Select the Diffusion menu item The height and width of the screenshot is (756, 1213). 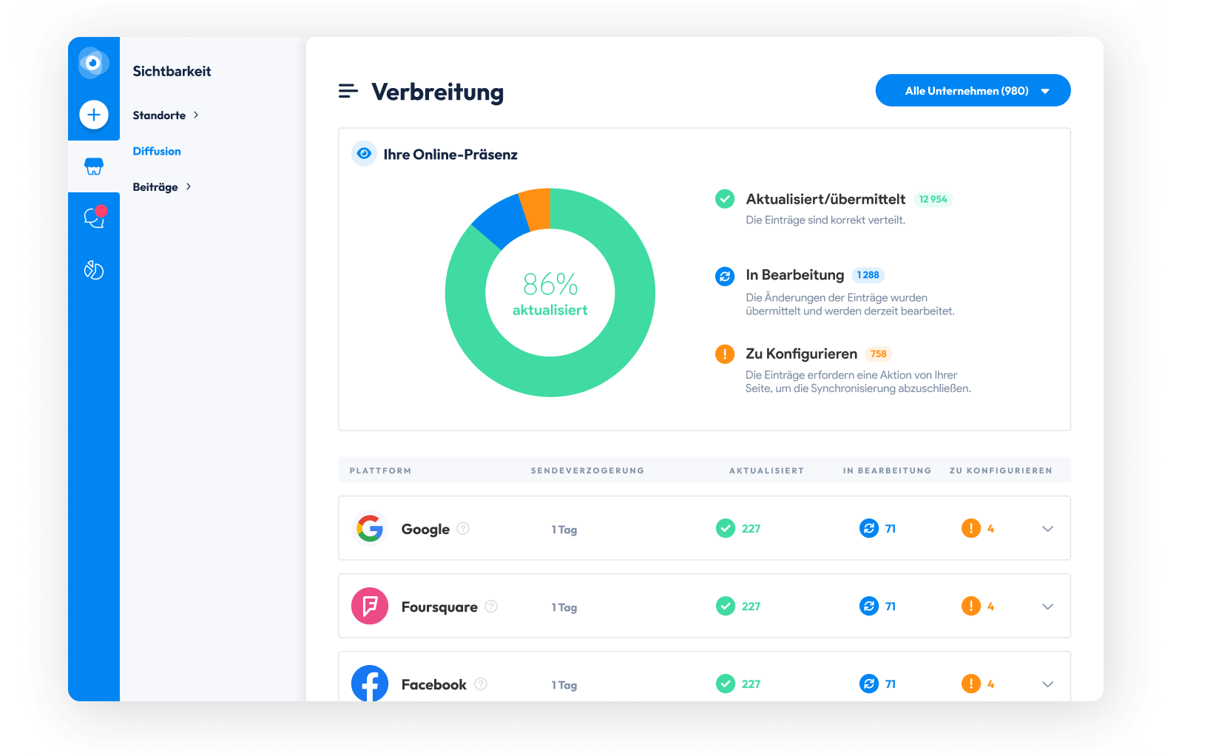157,151
